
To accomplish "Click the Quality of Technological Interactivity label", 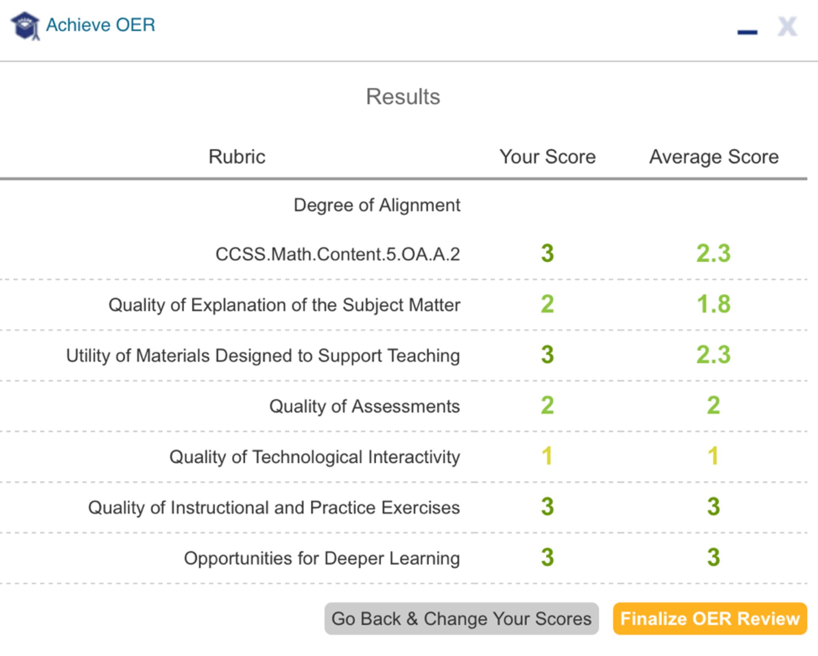I will click(314, 457).
